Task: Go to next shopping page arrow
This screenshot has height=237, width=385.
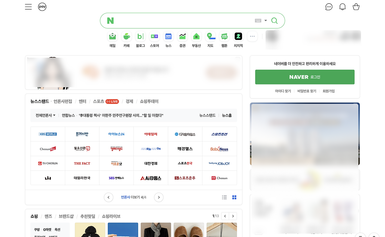Action: [x=233, y=216]
